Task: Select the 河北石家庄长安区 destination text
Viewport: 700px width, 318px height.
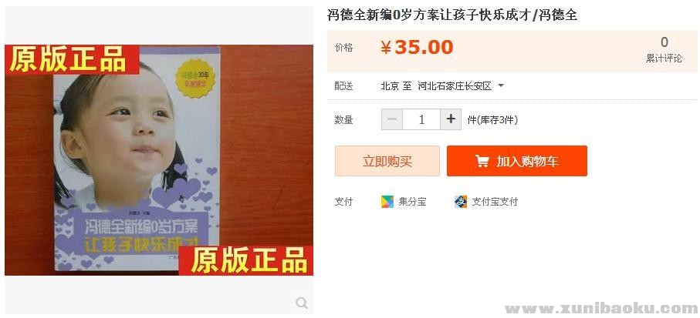Action: (455, 86)
